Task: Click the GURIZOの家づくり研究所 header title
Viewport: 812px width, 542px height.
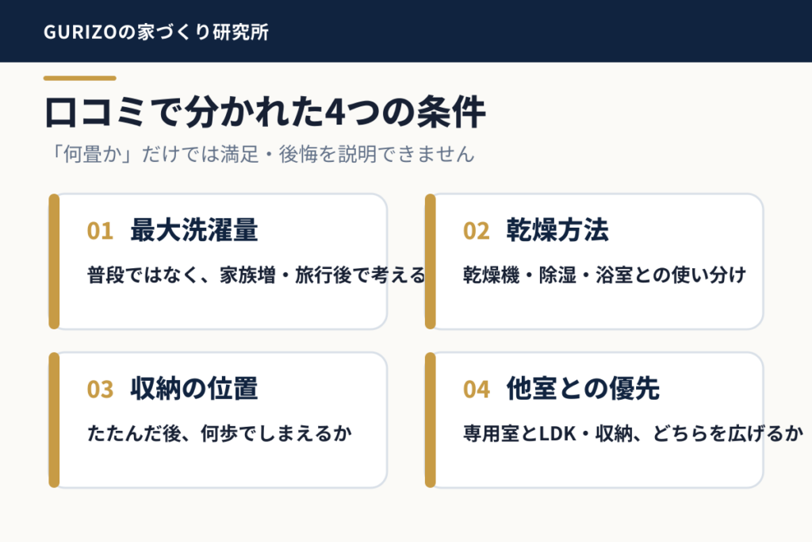Action: click(x=156, y=32)
